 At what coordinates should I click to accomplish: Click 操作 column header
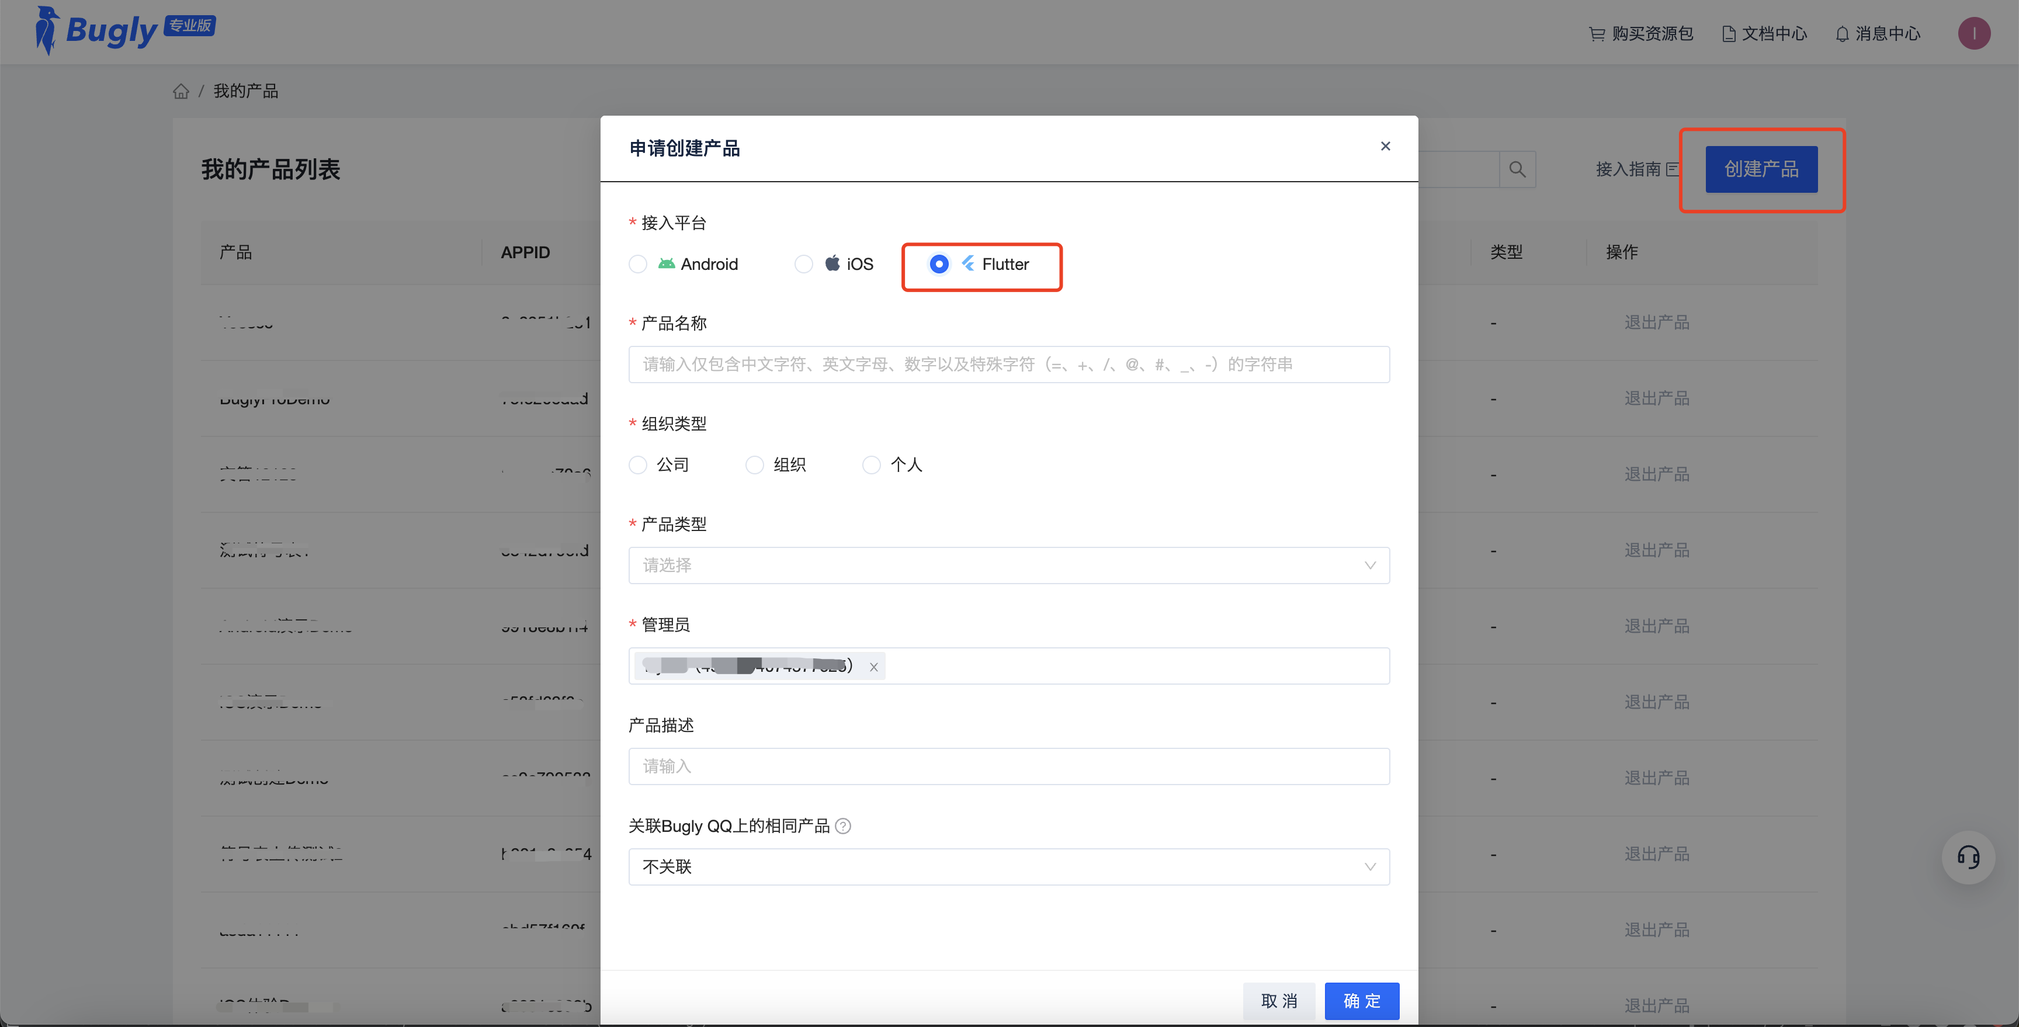pyautogui.click(x=1622, y=252)
